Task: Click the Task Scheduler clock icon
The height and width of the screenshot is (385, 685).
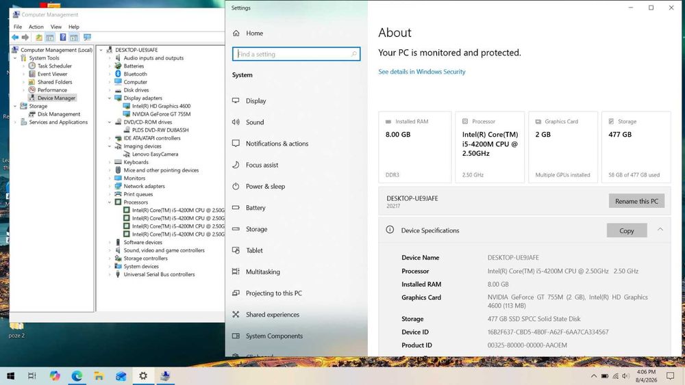Action: pos(32,66)
